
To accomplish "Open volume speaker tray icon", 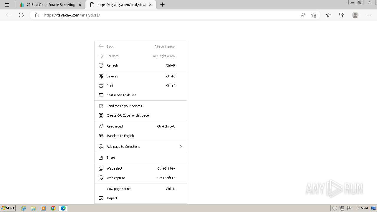I will (335, 208).
